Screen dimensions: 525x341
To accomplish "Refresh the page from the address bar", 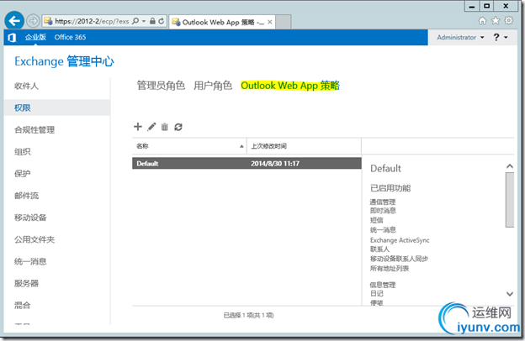I will point(162,21).
